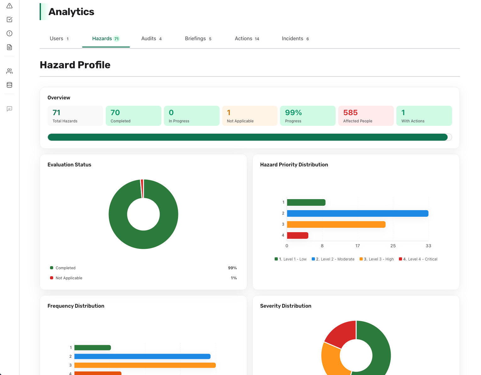
Task: Click the Total Hazards overview card
Action: (75, 116)
